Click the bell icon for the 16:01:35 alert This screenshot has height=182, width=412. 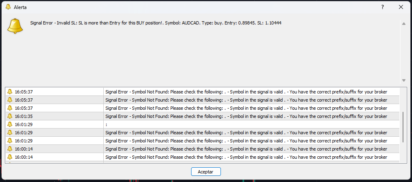click(x=10, y=116)
